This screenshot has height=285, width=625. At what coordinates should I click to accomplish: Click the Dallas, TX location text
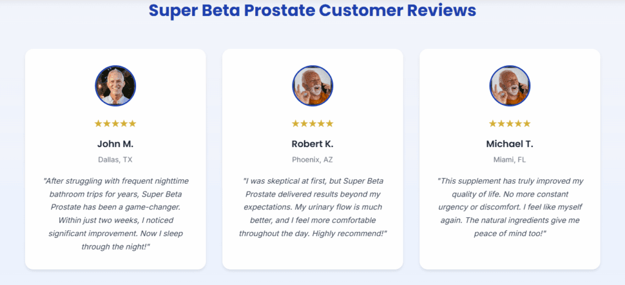115,160
